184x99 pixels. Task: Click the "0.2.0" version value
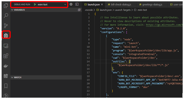click(x=121, y=29)
